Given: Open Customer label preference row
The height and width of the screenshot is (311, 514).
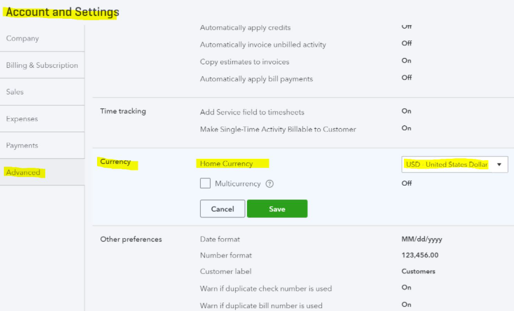Looking at the screenshot, I should coord(303,271).
